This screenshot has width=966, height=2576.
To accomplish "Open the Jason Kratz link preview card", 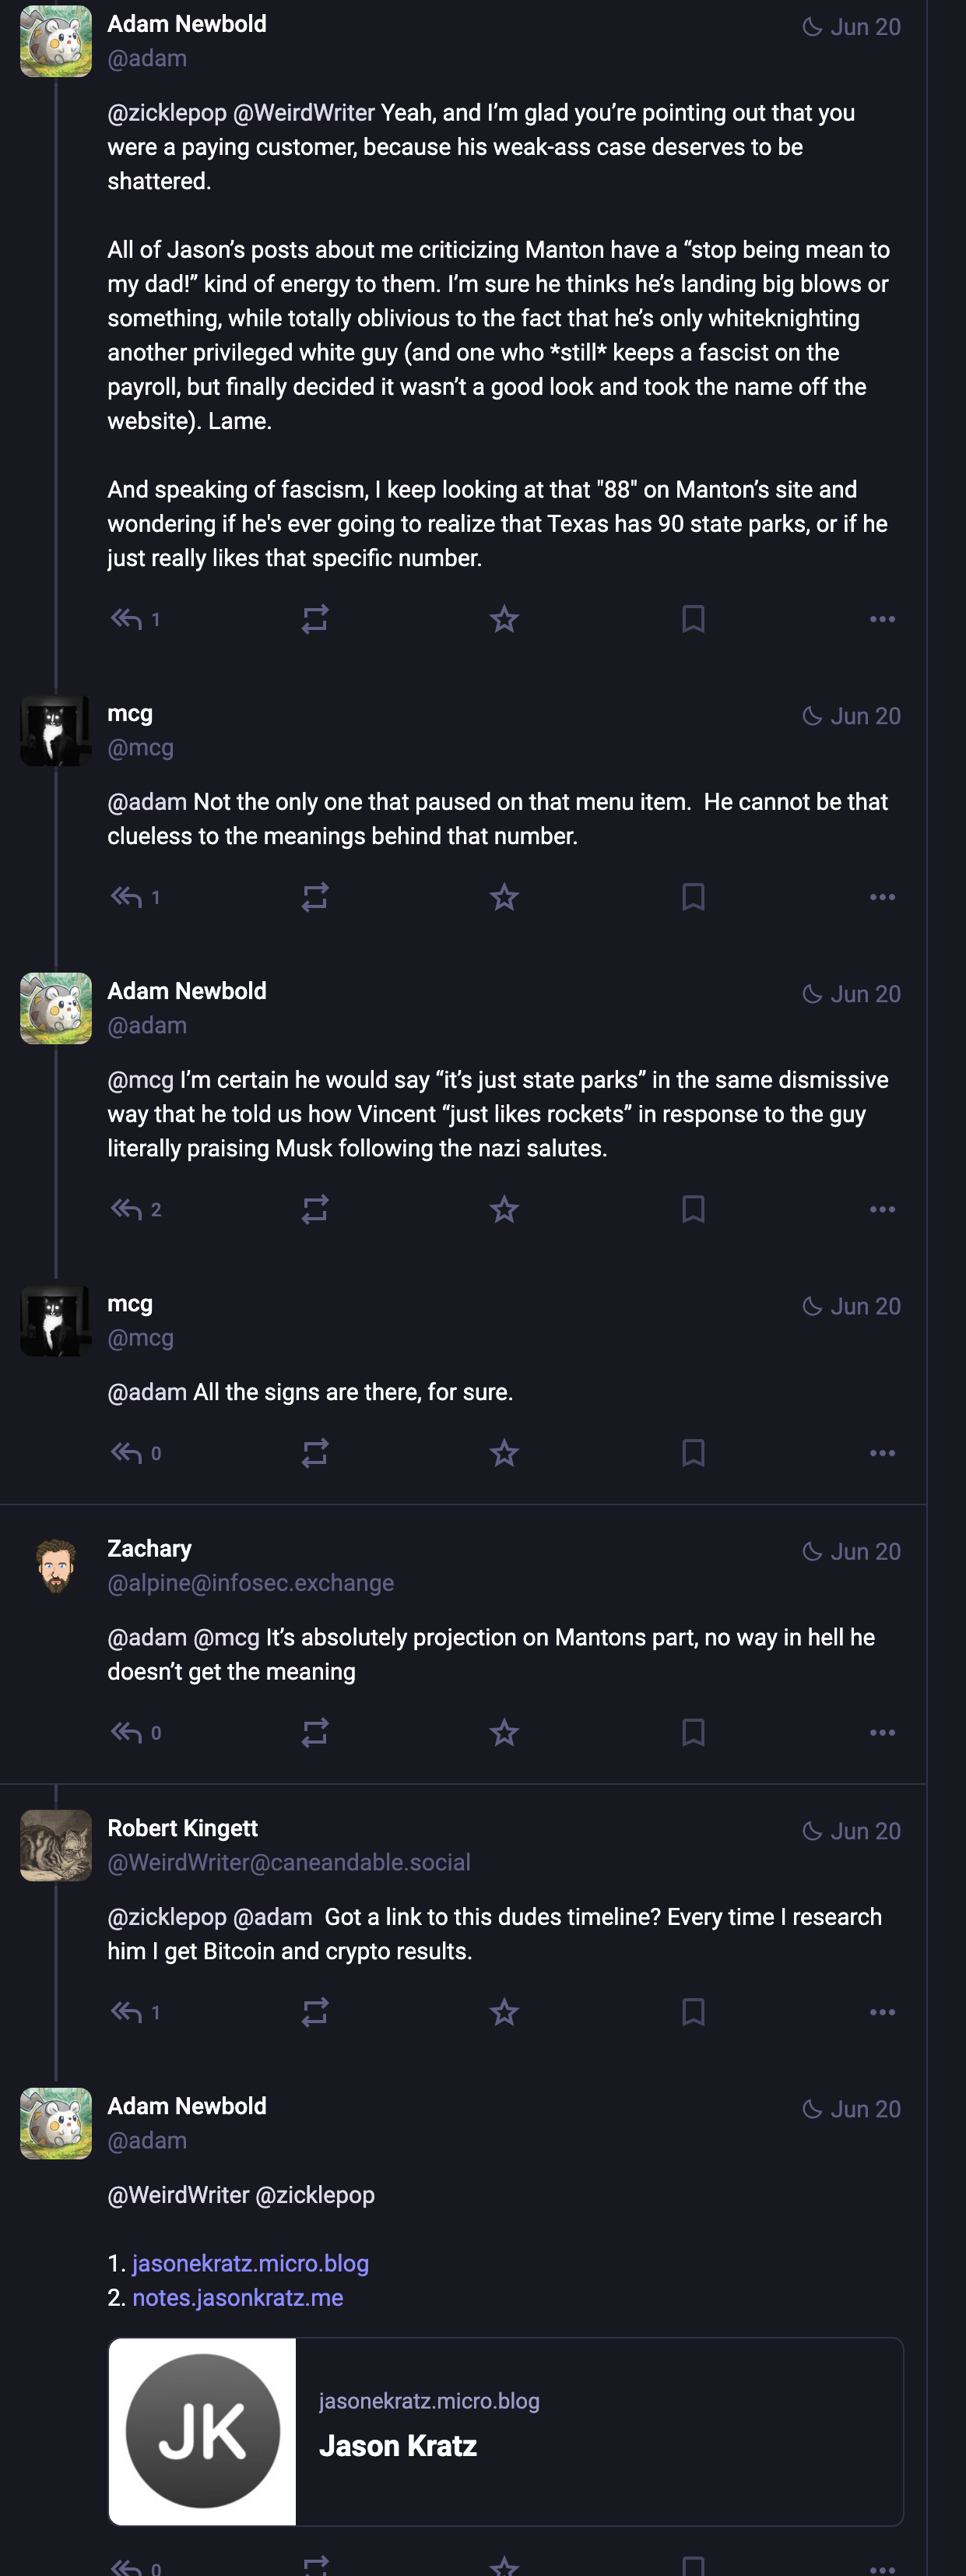I will [506, 2431].
